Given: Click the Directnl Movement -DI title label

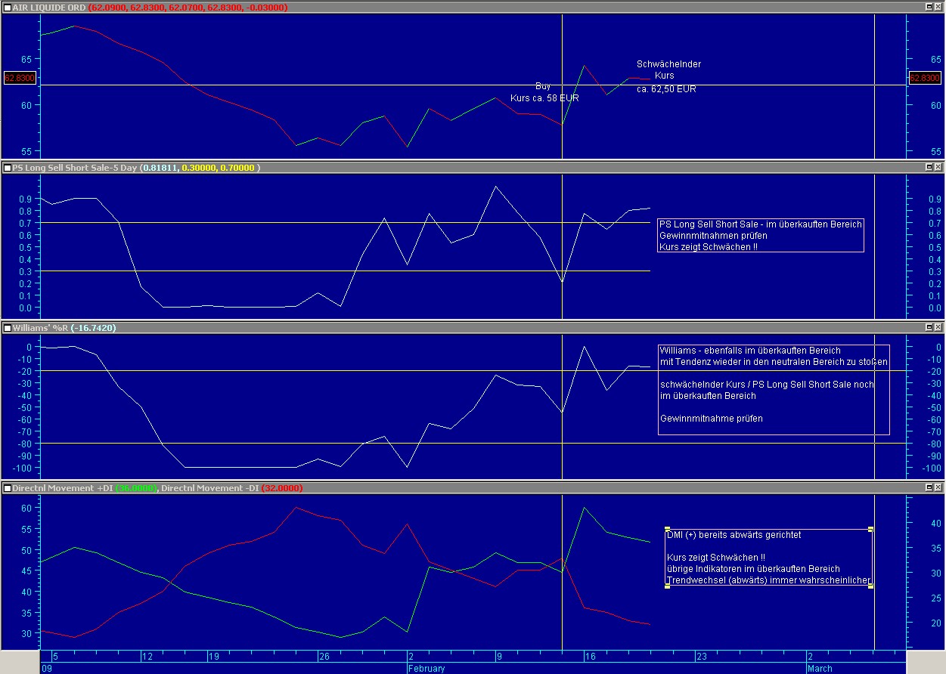Looking at the screenshot, I should pyautogui.click(x=210, y=488).
